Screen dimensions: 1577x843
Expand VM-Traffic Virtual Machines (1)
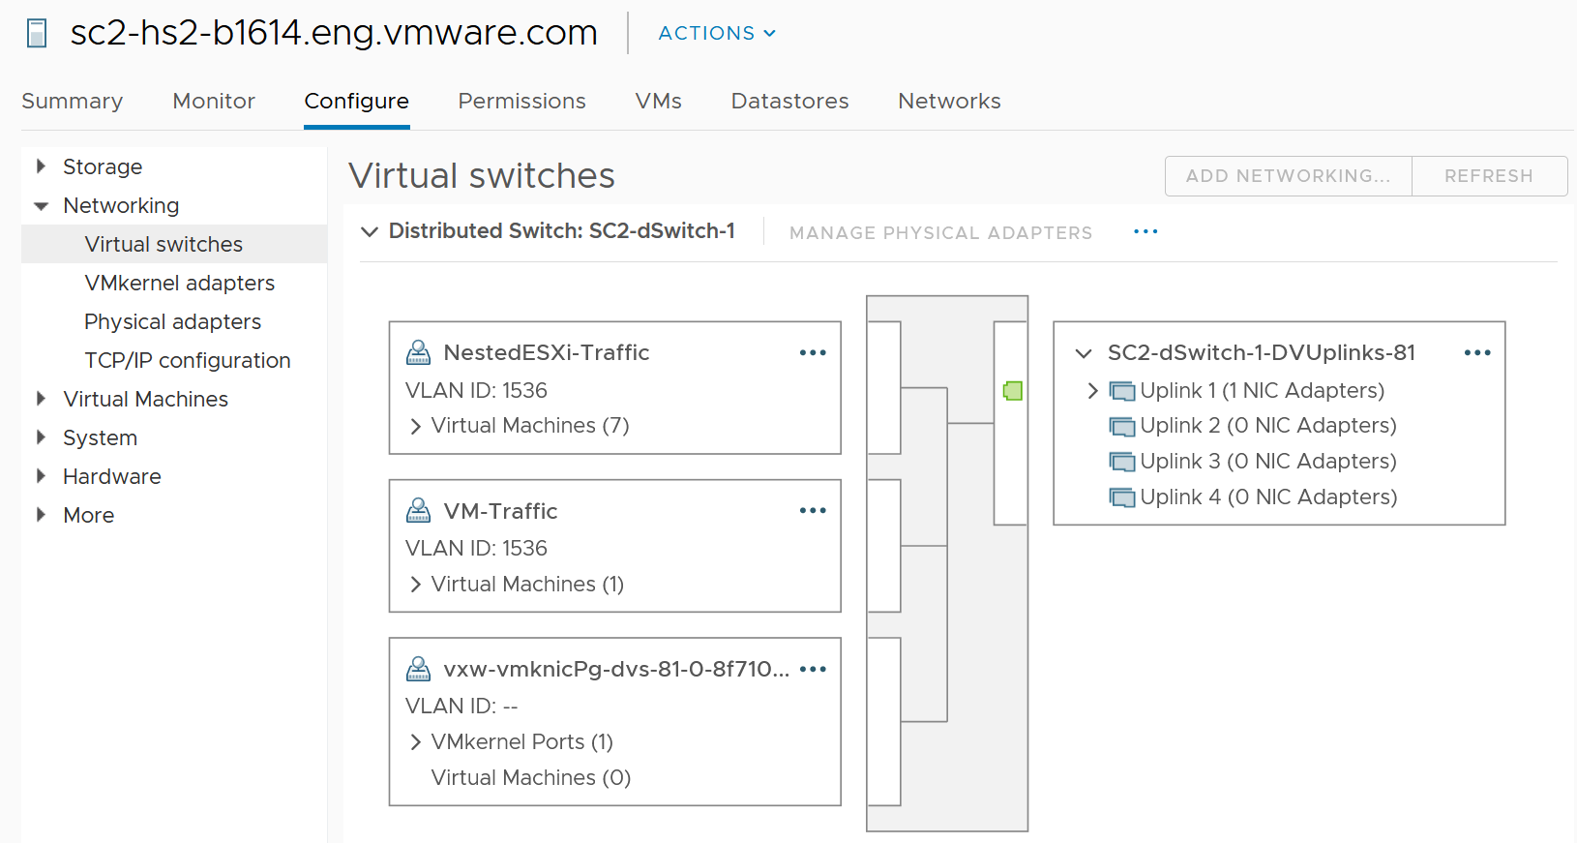click(415, 585)
